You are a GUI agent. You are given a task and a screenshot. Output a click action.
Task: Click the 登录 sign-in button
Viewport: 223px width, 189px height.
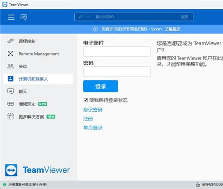(x=100, y=86)
